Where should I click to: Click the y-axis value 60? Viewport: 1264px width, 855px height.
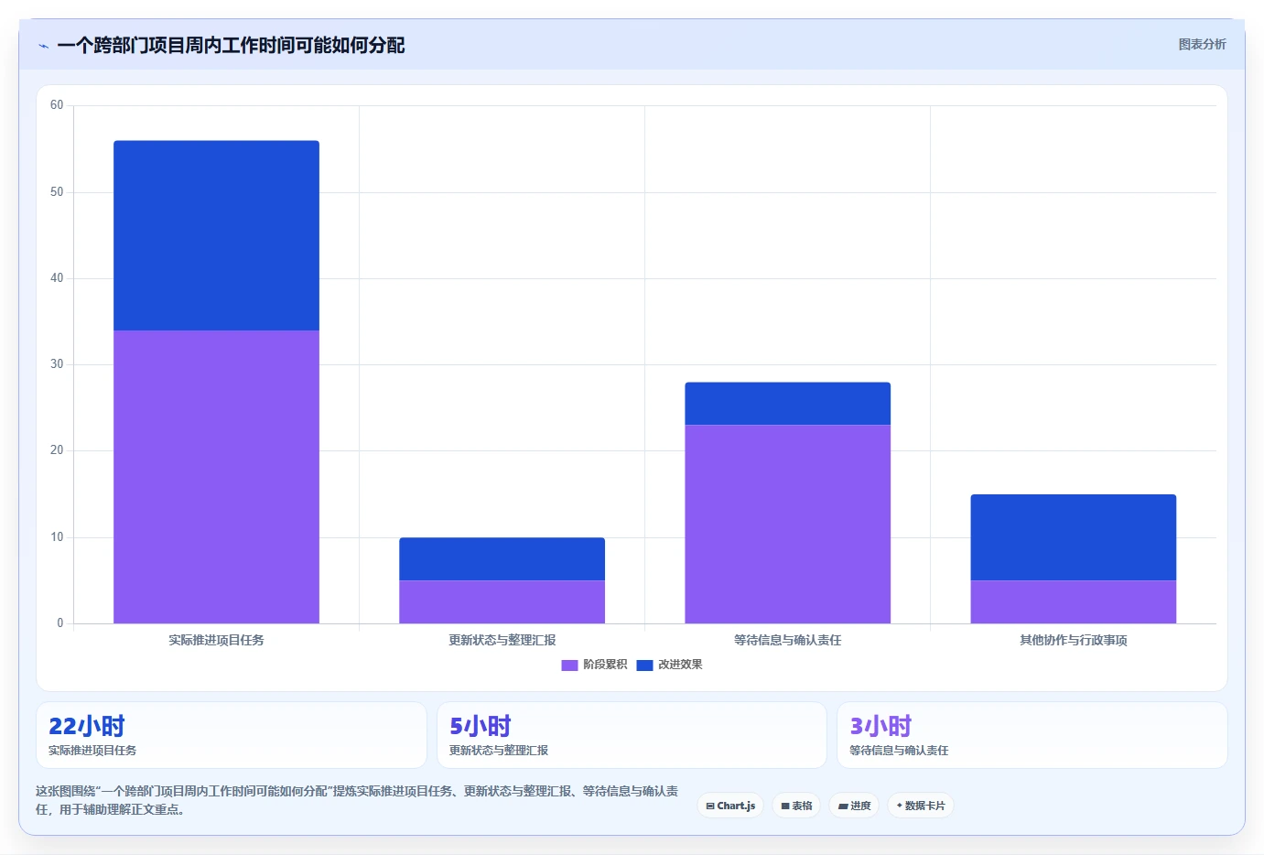57,105
